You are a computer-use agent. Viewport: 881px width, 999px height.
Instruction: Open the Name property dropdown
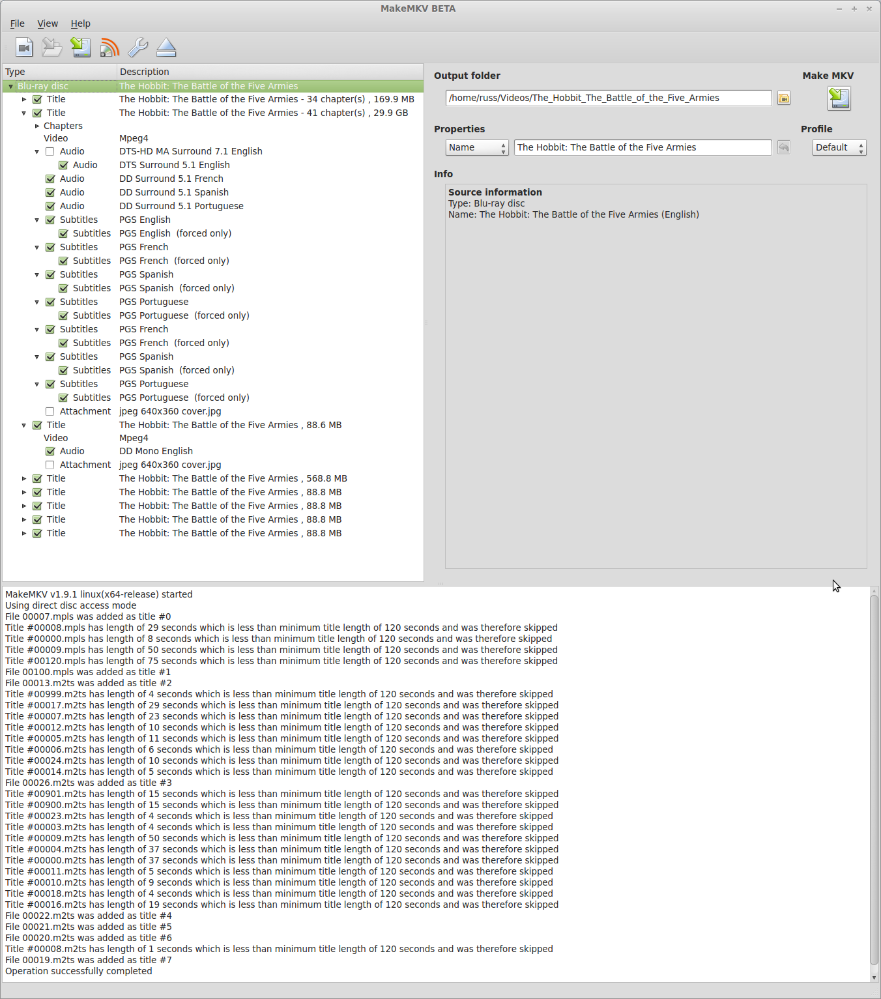tap(477, 148)
